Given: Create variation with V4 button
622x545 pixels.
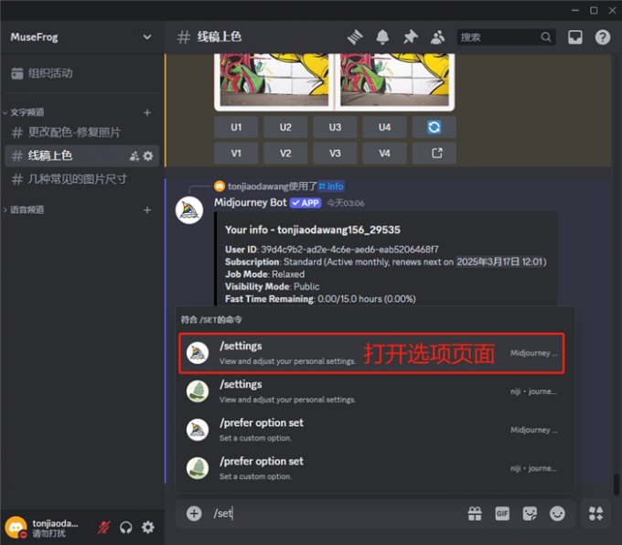Looking at the screenshot, I should [x=384, y=153].
